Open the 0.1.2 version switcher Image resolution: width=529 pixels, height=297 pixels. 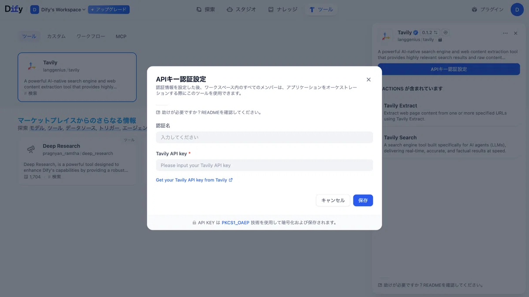pos(430,33)
